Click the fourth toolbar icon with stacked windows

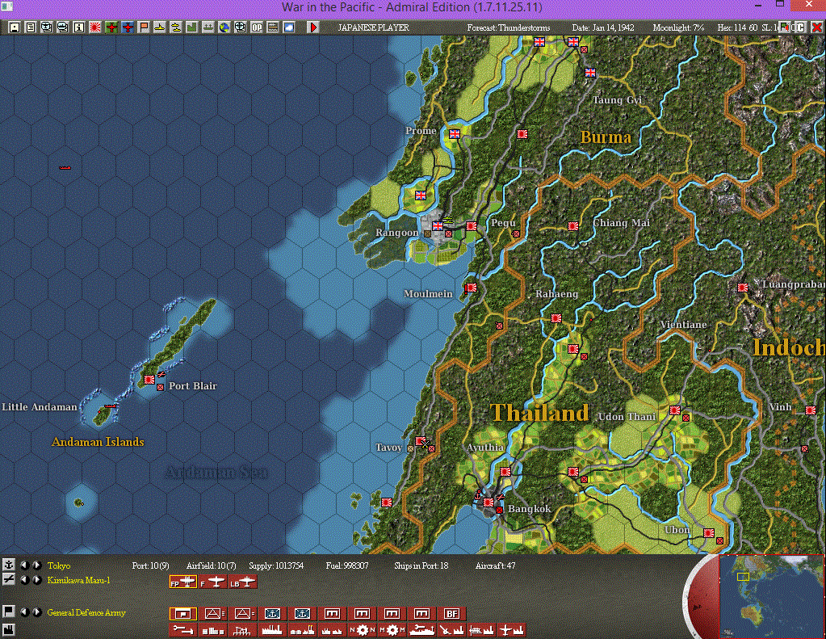point(63,27)
